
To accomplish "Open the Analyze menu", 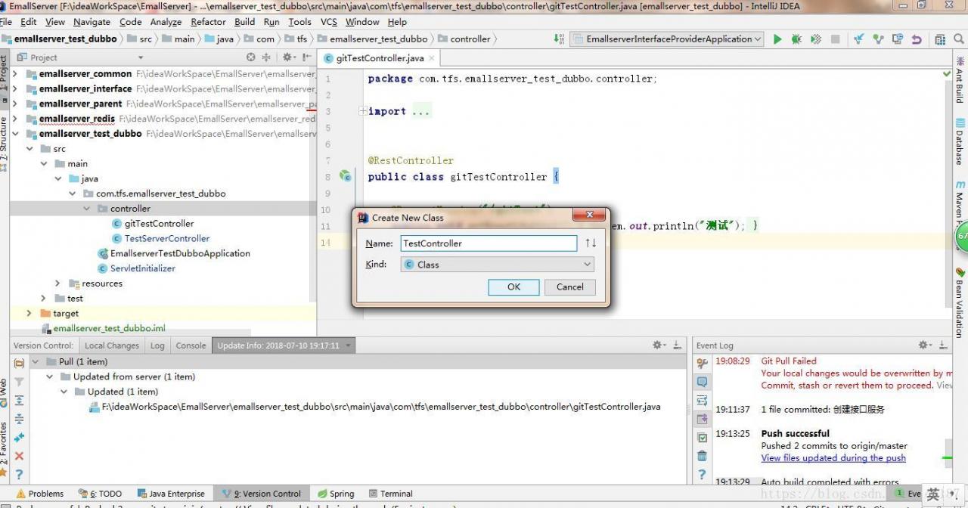I will (x=166, y=22).
